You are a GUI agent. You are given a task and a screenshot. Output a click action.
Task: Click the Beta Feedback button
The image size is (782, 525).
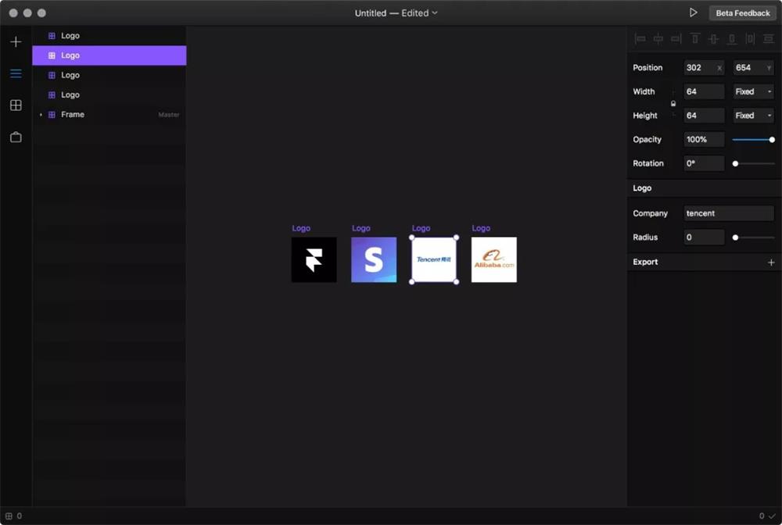tap(742, 13)
